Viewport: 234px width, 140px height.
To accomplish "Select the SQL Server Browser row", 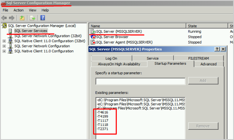I will pos(161,37).
